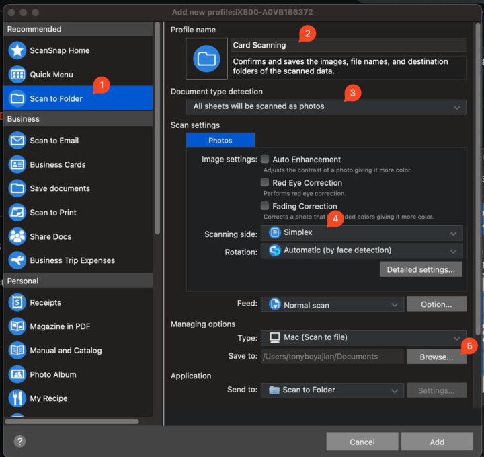Click the Business section header
Screen dimensions: 484x457
tap(78, 119)
